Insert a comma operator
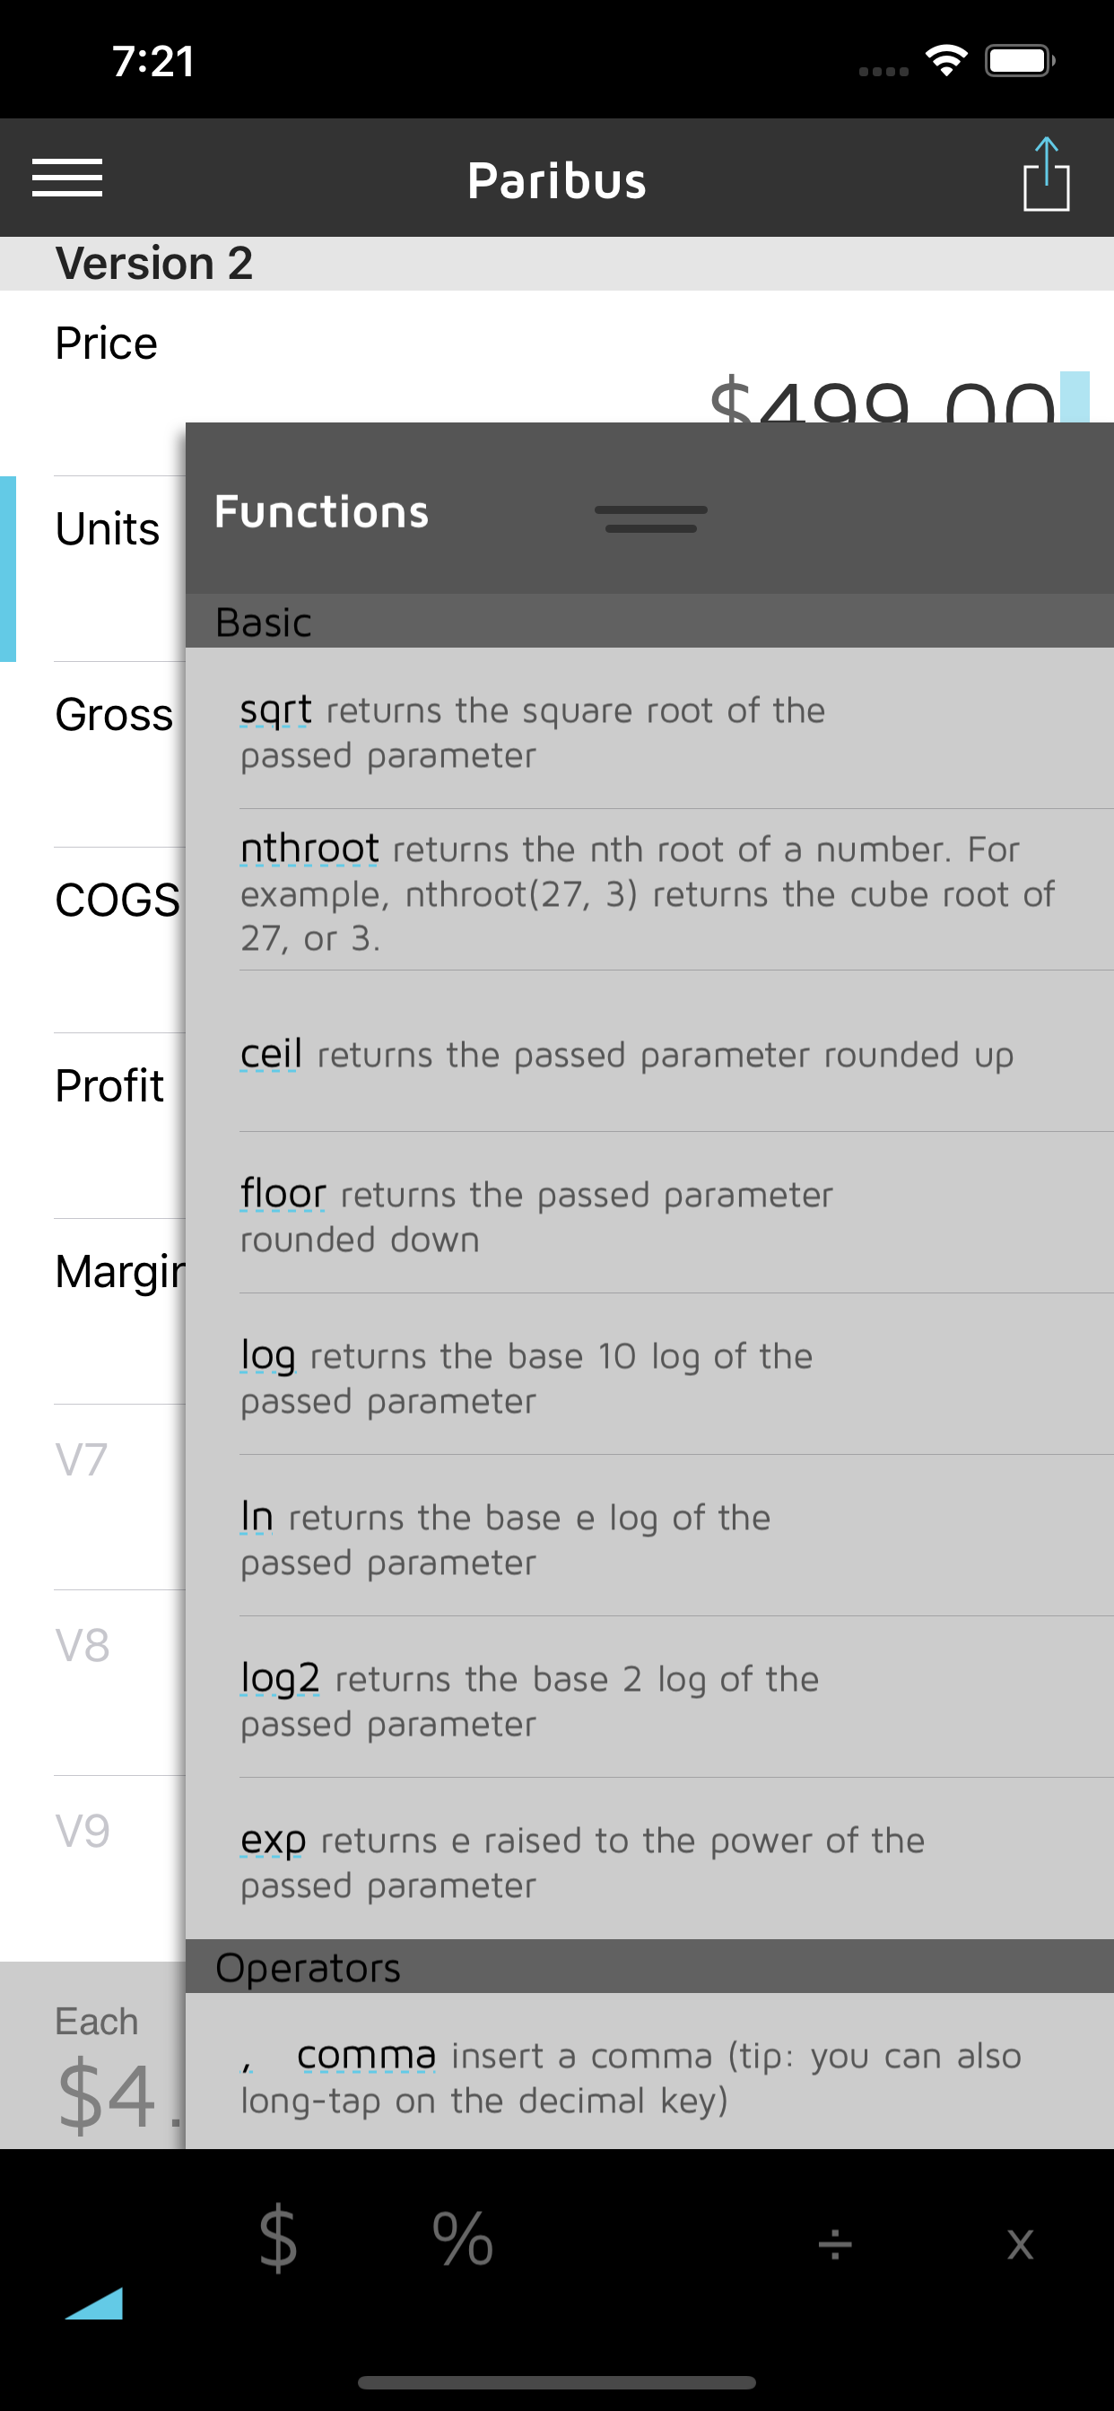 point(365,2055)
